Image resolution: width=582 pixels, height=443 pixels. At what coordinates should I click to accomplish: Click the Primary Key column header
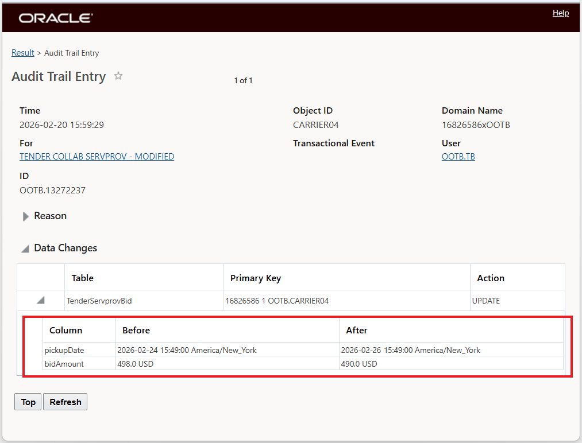[x=255, y=278]
